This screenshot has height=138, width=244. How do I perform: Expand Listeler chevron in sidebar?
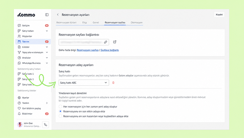tap(47, 47)
